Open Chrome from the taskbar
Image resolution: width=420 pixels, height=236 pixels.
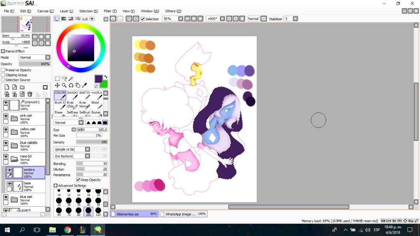[x=68, y=230]
